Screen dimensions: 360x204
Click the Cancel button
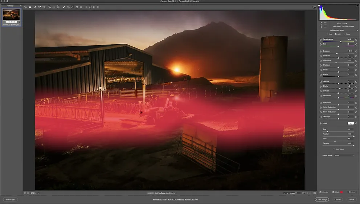(337, 200)
